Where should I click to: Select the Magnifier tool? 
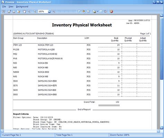pyautogui.click(x=29, y=11)
